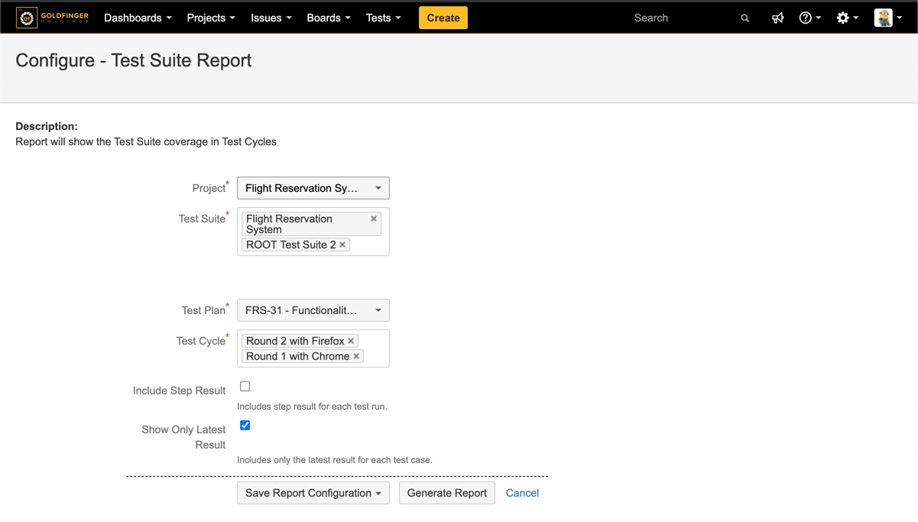Enable the Include Step Result checkbox
This screenshot has height=522, width=918.
(245, 387)
